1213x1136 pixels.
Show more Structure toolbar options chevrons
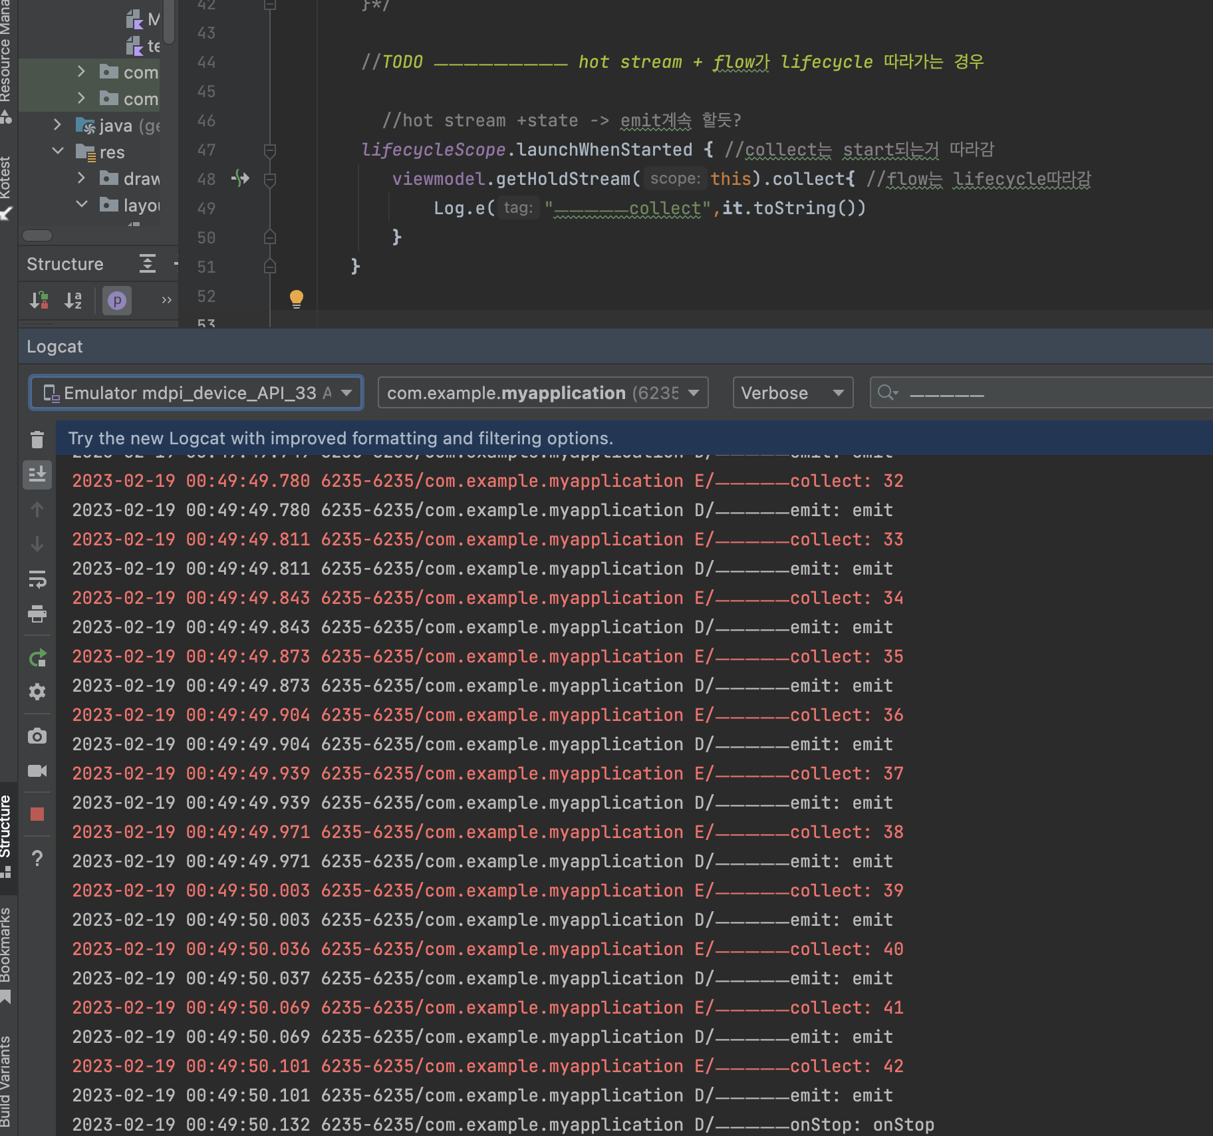tap(166, 301)
